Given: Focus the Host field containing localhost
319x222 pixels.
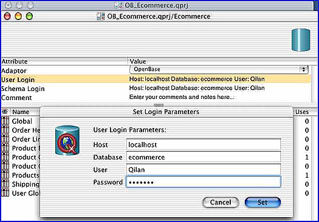Looking at the screenshot, I should [204, 145].
